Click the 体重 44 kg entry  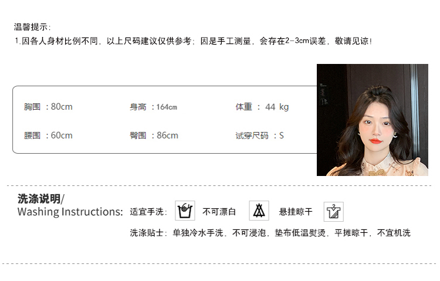[x=262, y=107]
